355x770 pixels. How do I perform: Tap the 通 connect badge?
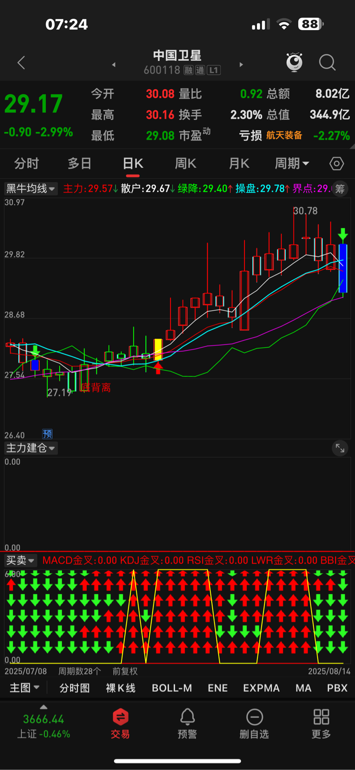coord(200,70)
